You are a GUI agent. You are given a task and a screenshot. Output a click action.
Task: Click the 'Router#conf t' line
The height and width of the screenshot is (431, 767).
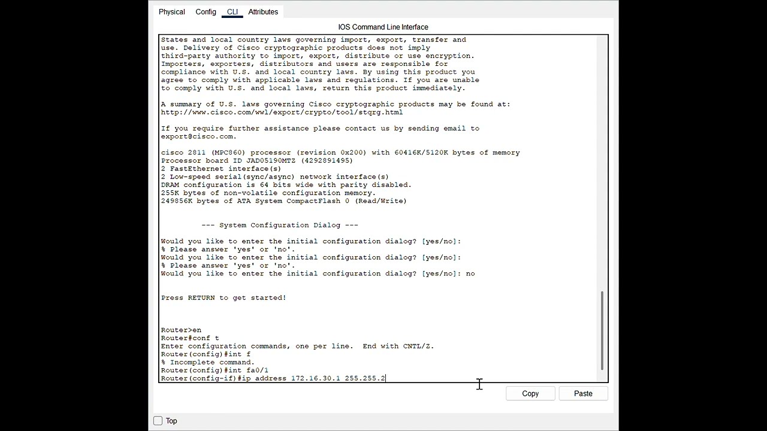pyautogui.click(x=190, y=338)
